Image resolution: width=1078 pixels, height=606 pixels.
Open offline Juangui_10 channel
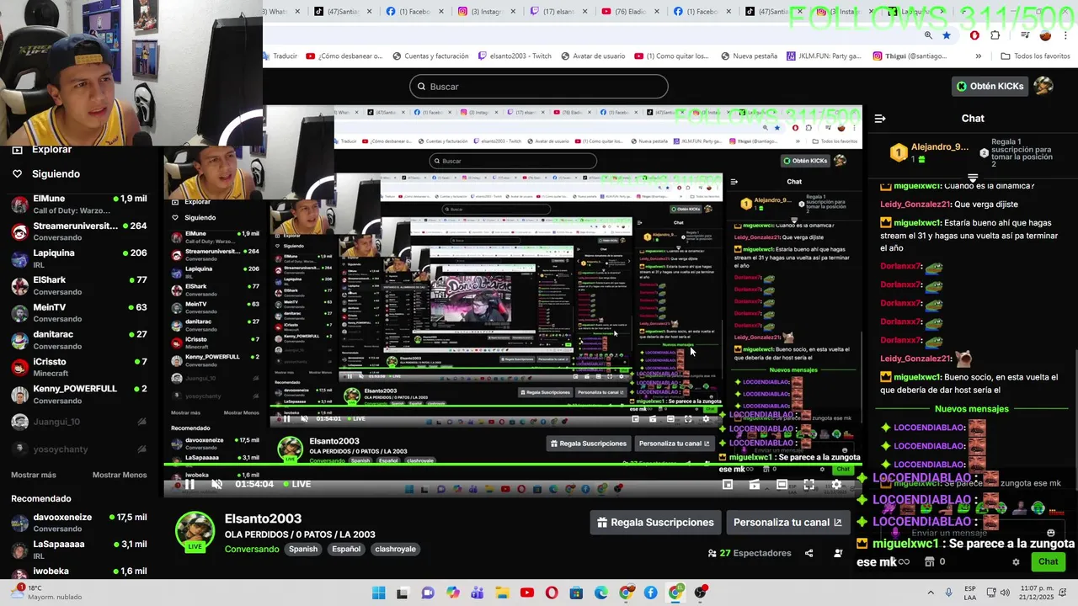pyautogui.click(x=80, y=422)
